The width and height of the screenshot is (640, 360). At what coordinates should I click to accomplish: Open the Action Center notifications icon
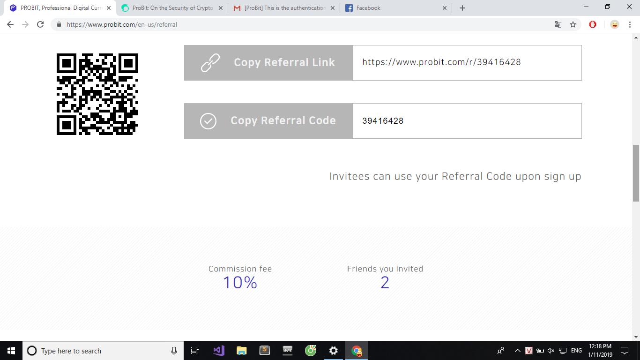tap(624, 351)
